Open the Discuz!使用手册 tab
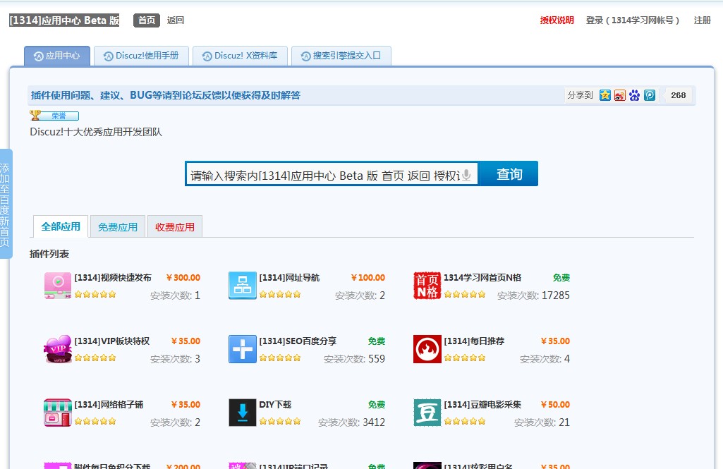 (x=141, y=55)
